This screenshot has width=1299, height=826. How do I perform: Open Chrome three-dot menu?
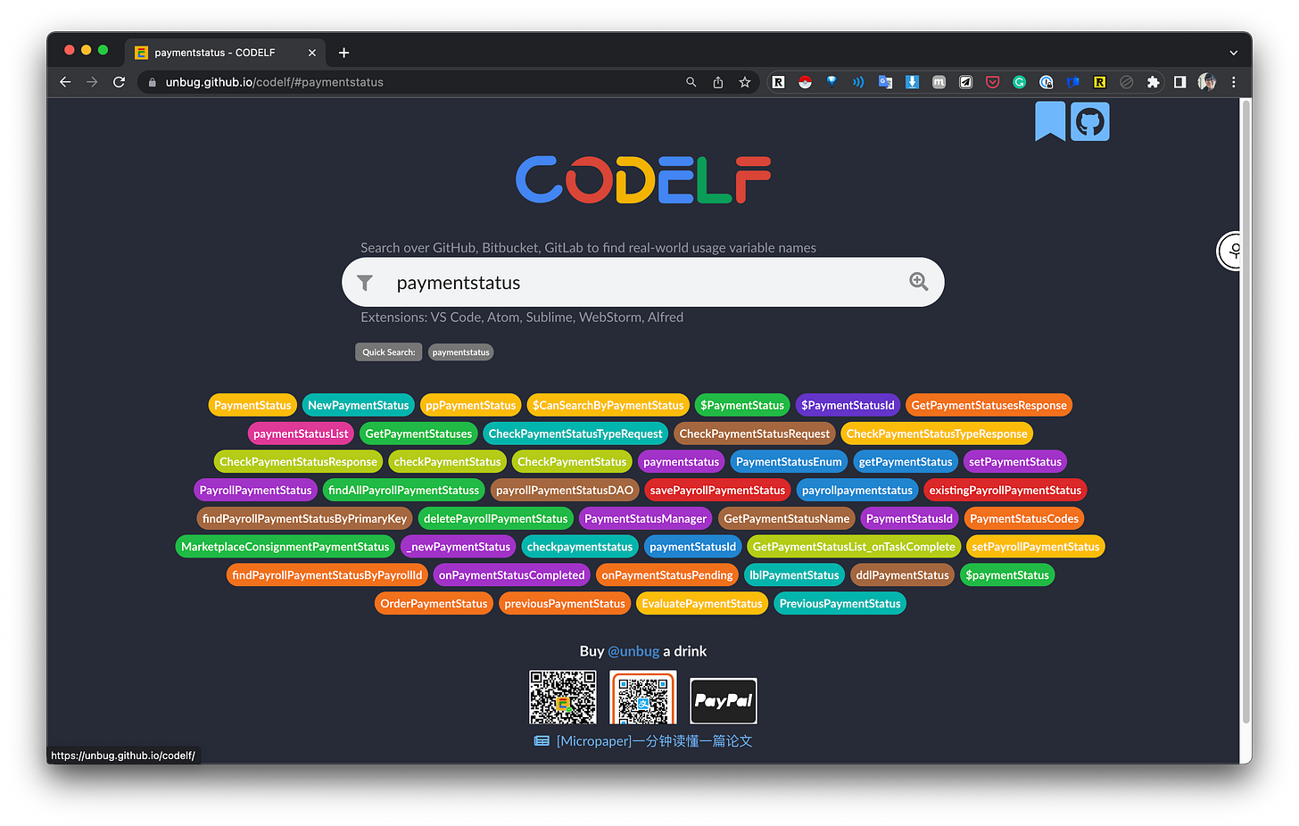1234,82
